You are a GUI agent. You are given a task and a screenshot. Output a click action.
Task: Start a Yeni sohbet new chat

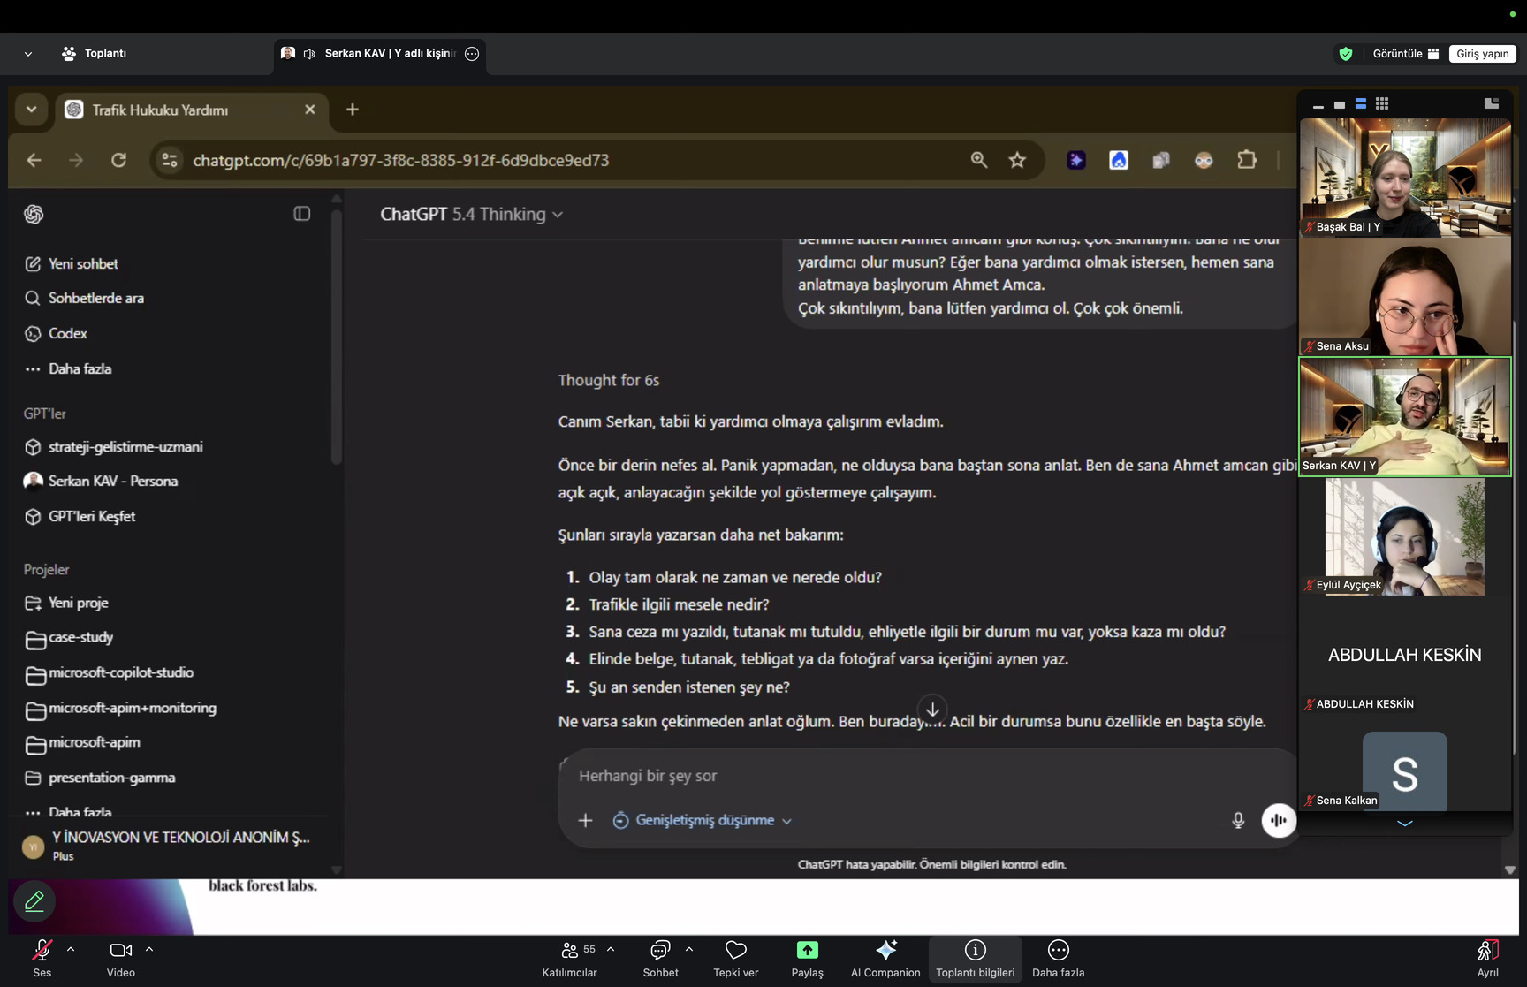(x=83, y=263)
